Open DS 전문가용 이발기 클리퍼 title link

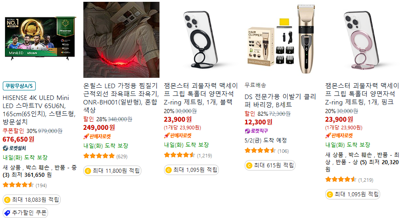(280, 100)
